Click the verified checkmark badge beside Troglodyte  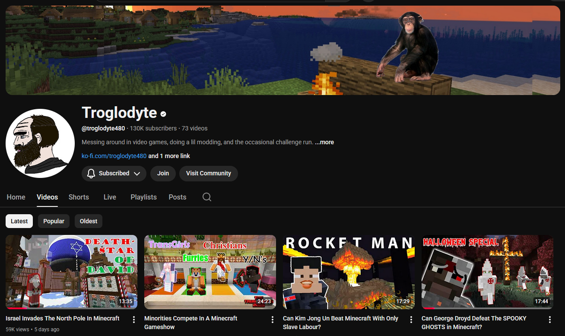tap(163, 114)
